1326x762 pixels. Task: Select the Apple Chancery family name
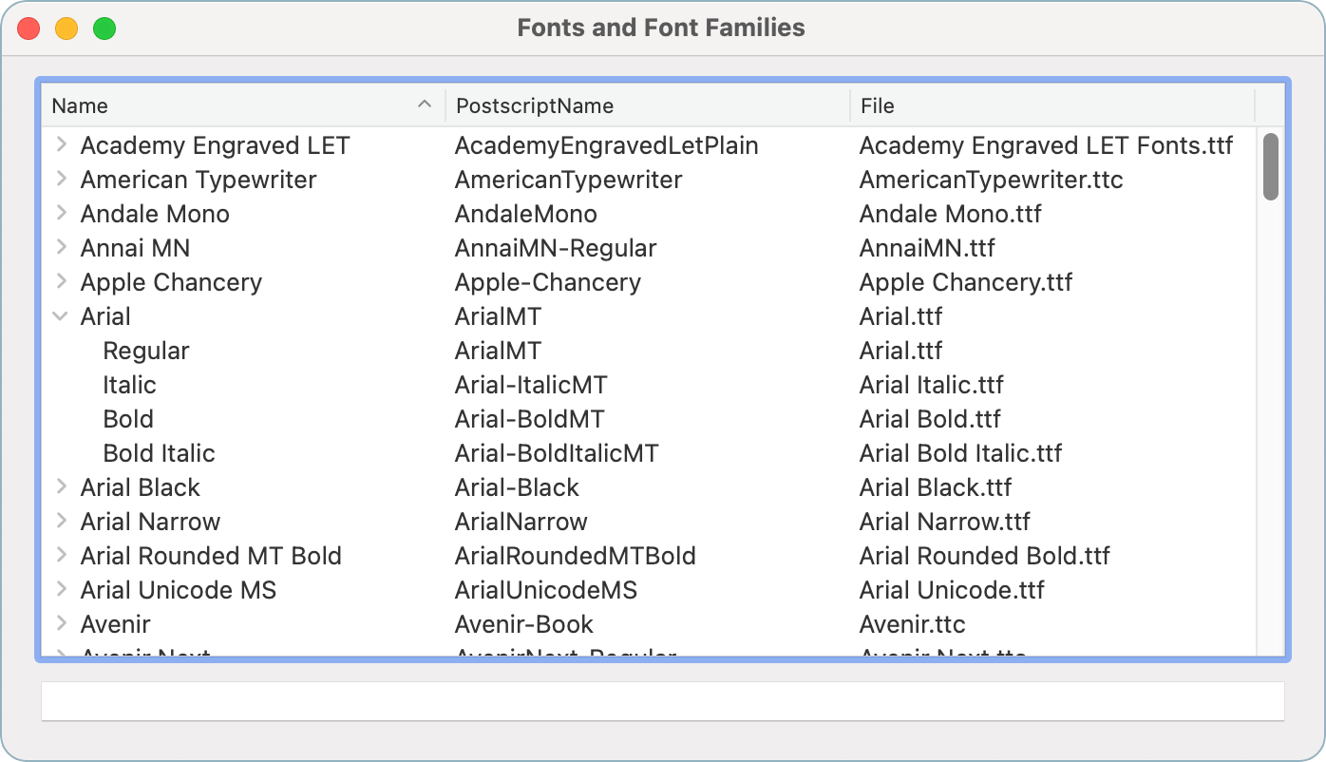coord(171,282)
